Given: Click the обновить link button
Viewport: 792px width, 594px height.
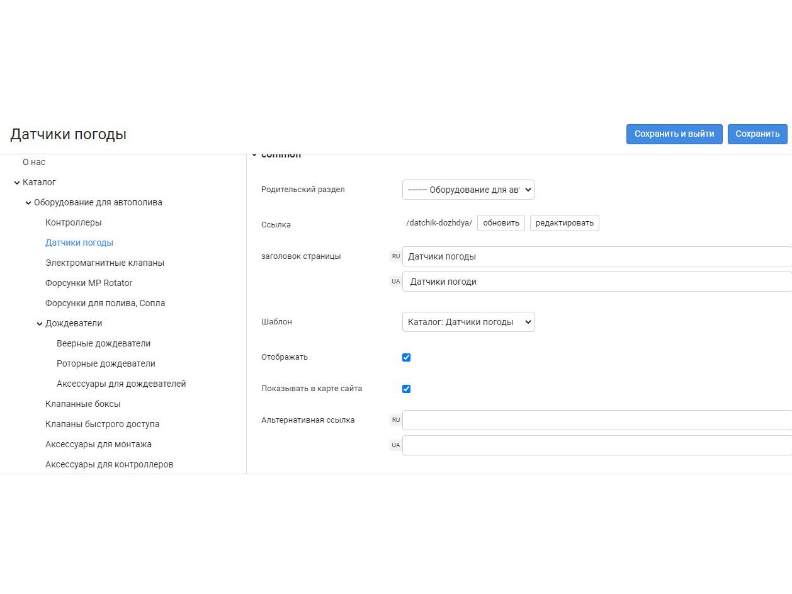Looking at the screenshot, I should 501,223.
